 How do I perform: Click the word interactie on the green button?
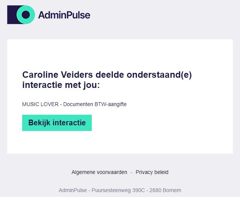(69, 123)
